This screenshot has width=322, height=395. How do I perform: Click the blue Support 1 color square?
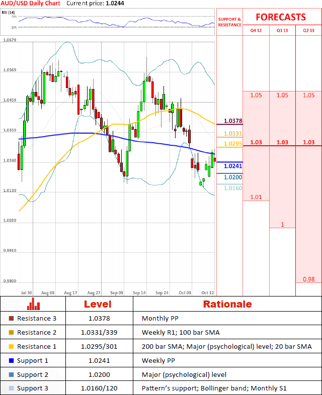point(12,361)
